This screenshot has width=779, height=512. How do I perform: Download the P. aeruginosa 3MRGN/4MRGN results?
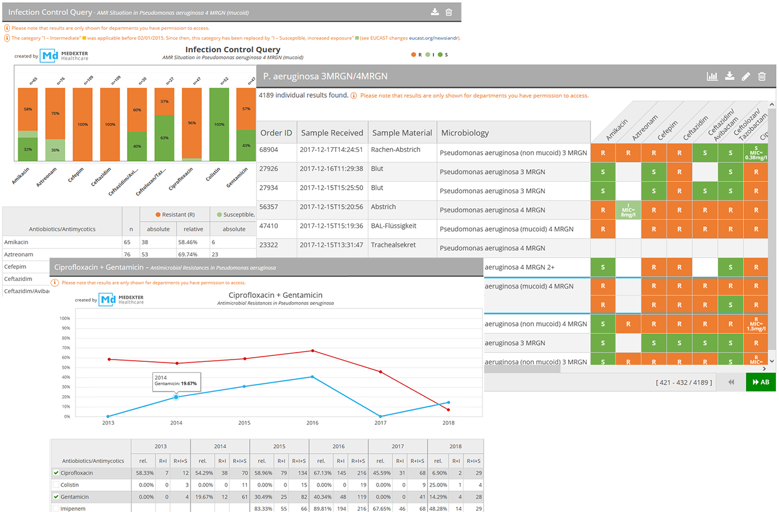729,76
